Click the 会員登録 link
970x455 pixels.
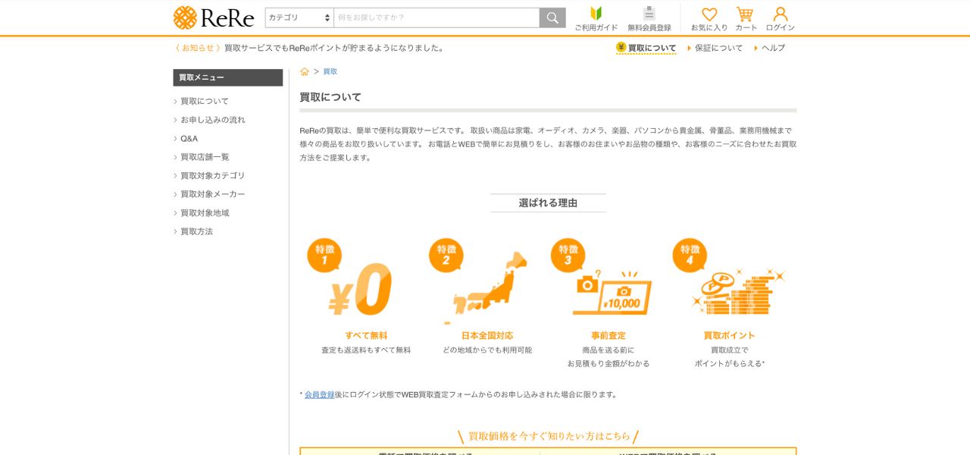tap(319, 394)
